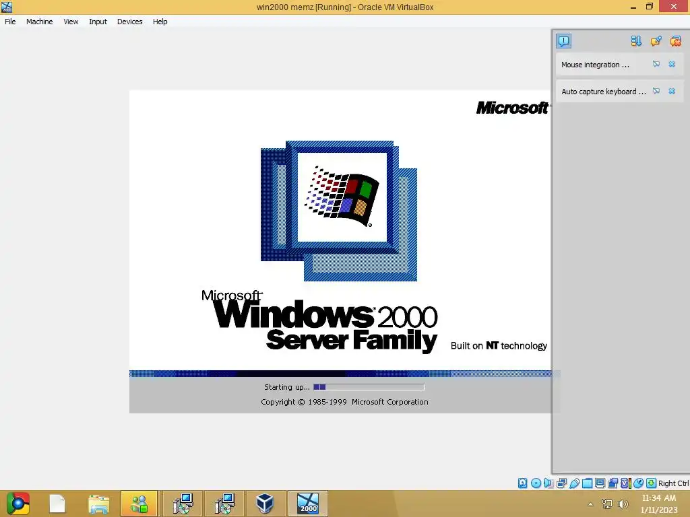This screenshot has height=517, width=690.
Task: Click the win2000 VM taskbar button
Action: pyautogui.click(x=308, y=504)
